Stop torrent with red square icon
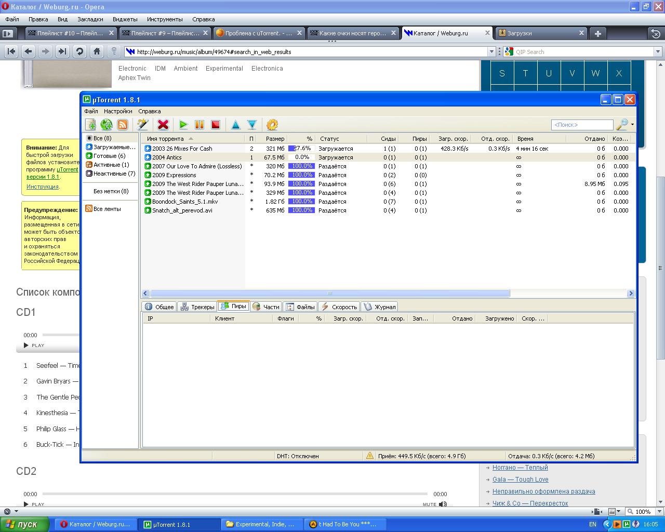Screen dimensions: 665x532 point(216,125)
